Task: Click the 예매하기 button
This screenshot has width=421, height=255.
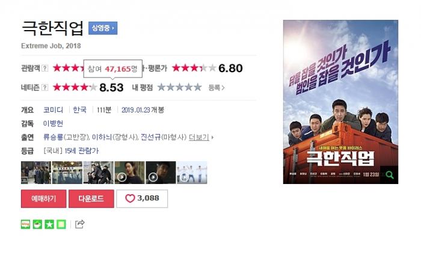Action: [43, 198]
